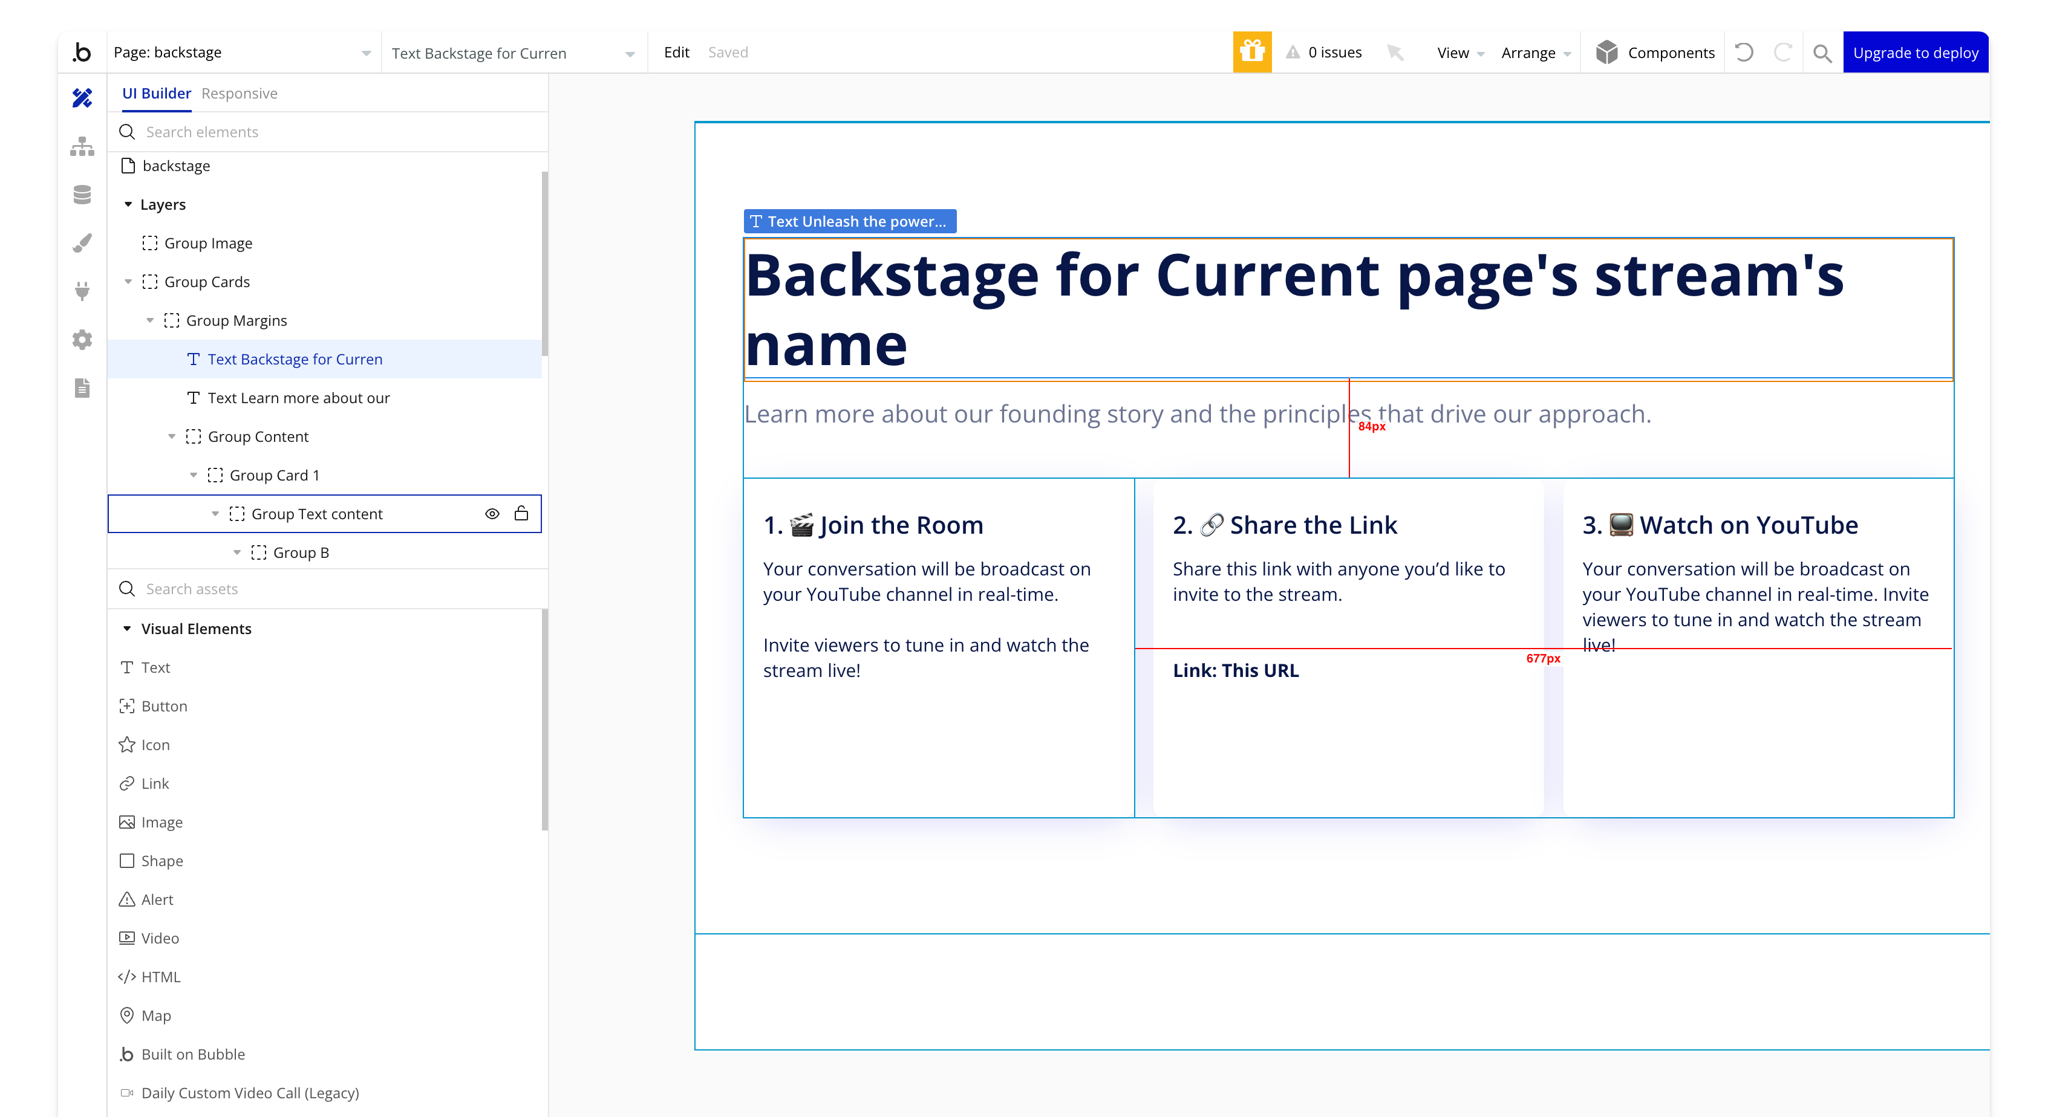Open the Data tab database icon

coord(82,195)
